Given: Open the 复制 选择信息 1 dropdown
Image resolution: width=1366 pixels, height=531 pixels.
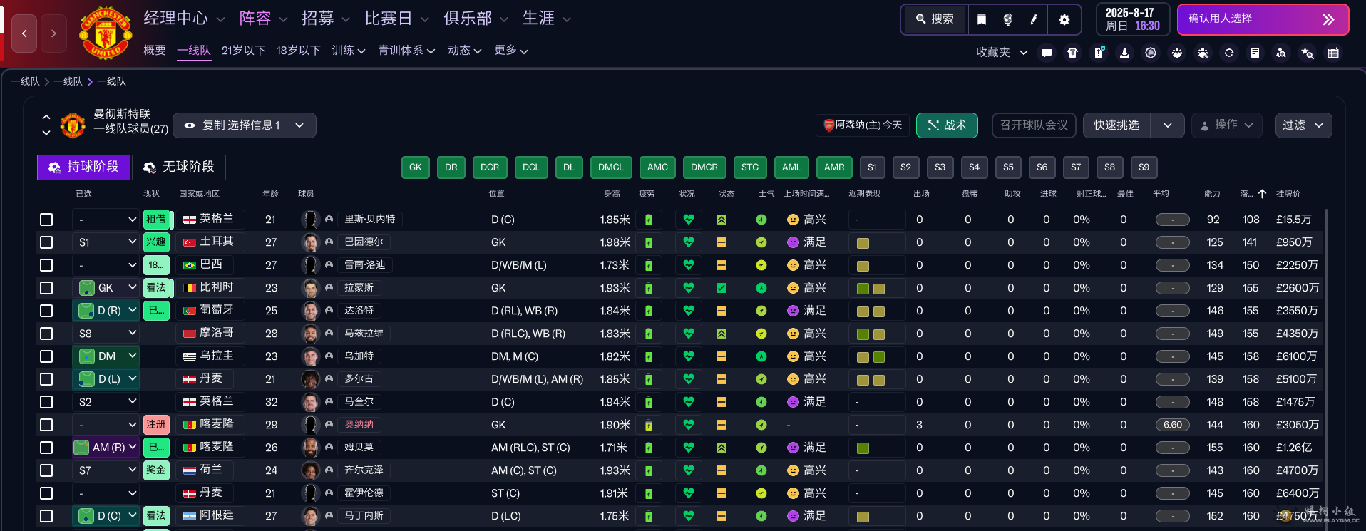Looking at the screenshot, I should [x=245, y=125].
